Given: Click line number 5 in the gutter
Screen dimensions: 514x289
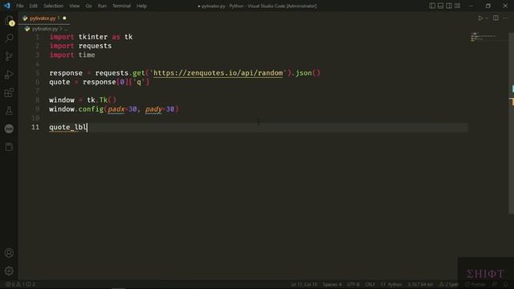Looking at the screenshot, I should click(x=38, y=73).
